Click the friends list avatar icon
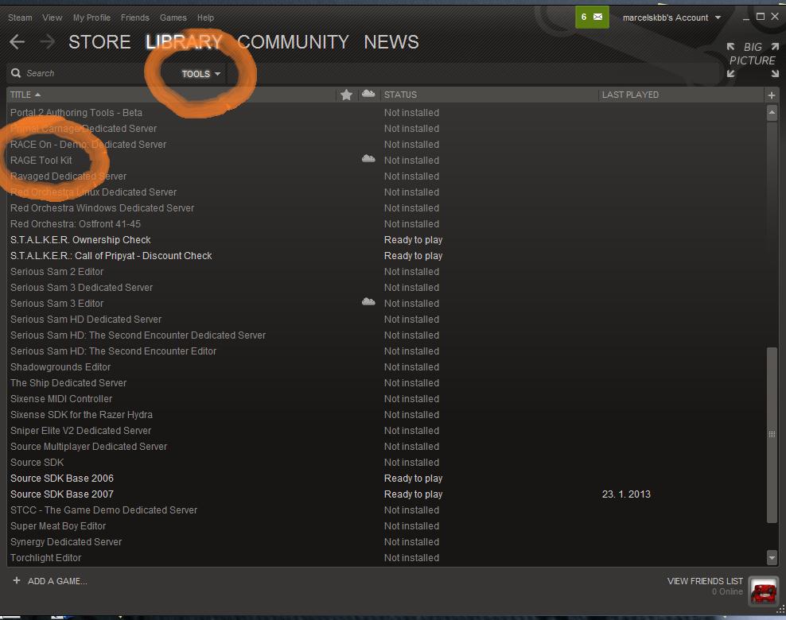The height and width of the screenshot is (620, 786). pyautogui.click(x=764, y=591)
